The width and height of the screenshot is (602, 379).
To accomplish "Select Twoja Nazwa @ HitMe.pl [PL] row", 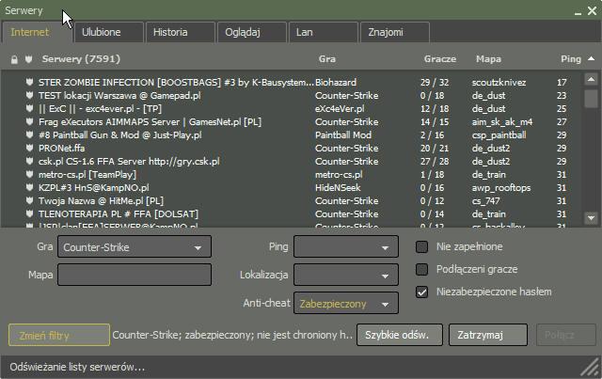I will coord(292,201).
